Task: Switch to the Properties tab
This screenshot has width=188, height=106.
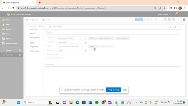Action: click(x=33, y=26)
